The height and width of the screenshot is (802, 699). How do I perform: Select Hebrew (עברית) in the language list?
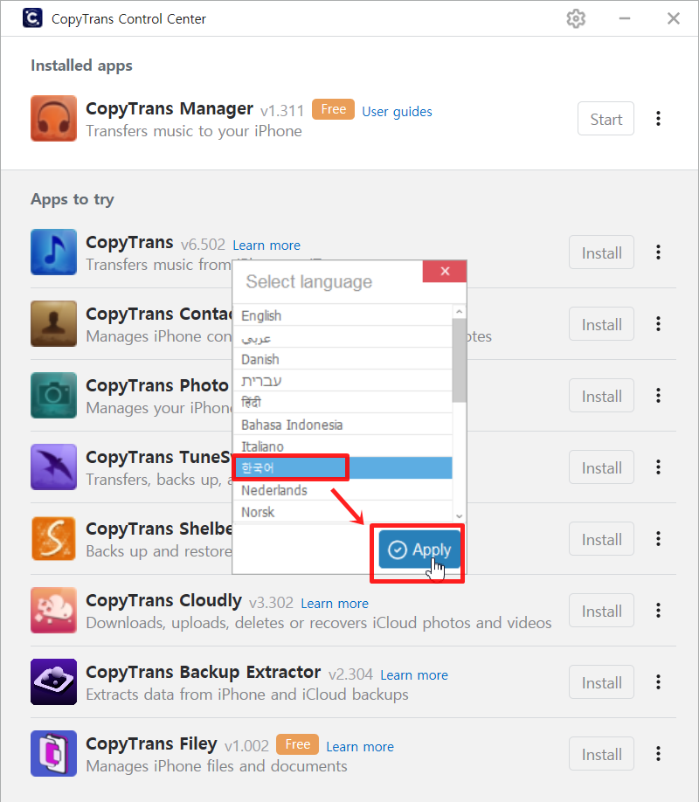(x=343, y=381)
